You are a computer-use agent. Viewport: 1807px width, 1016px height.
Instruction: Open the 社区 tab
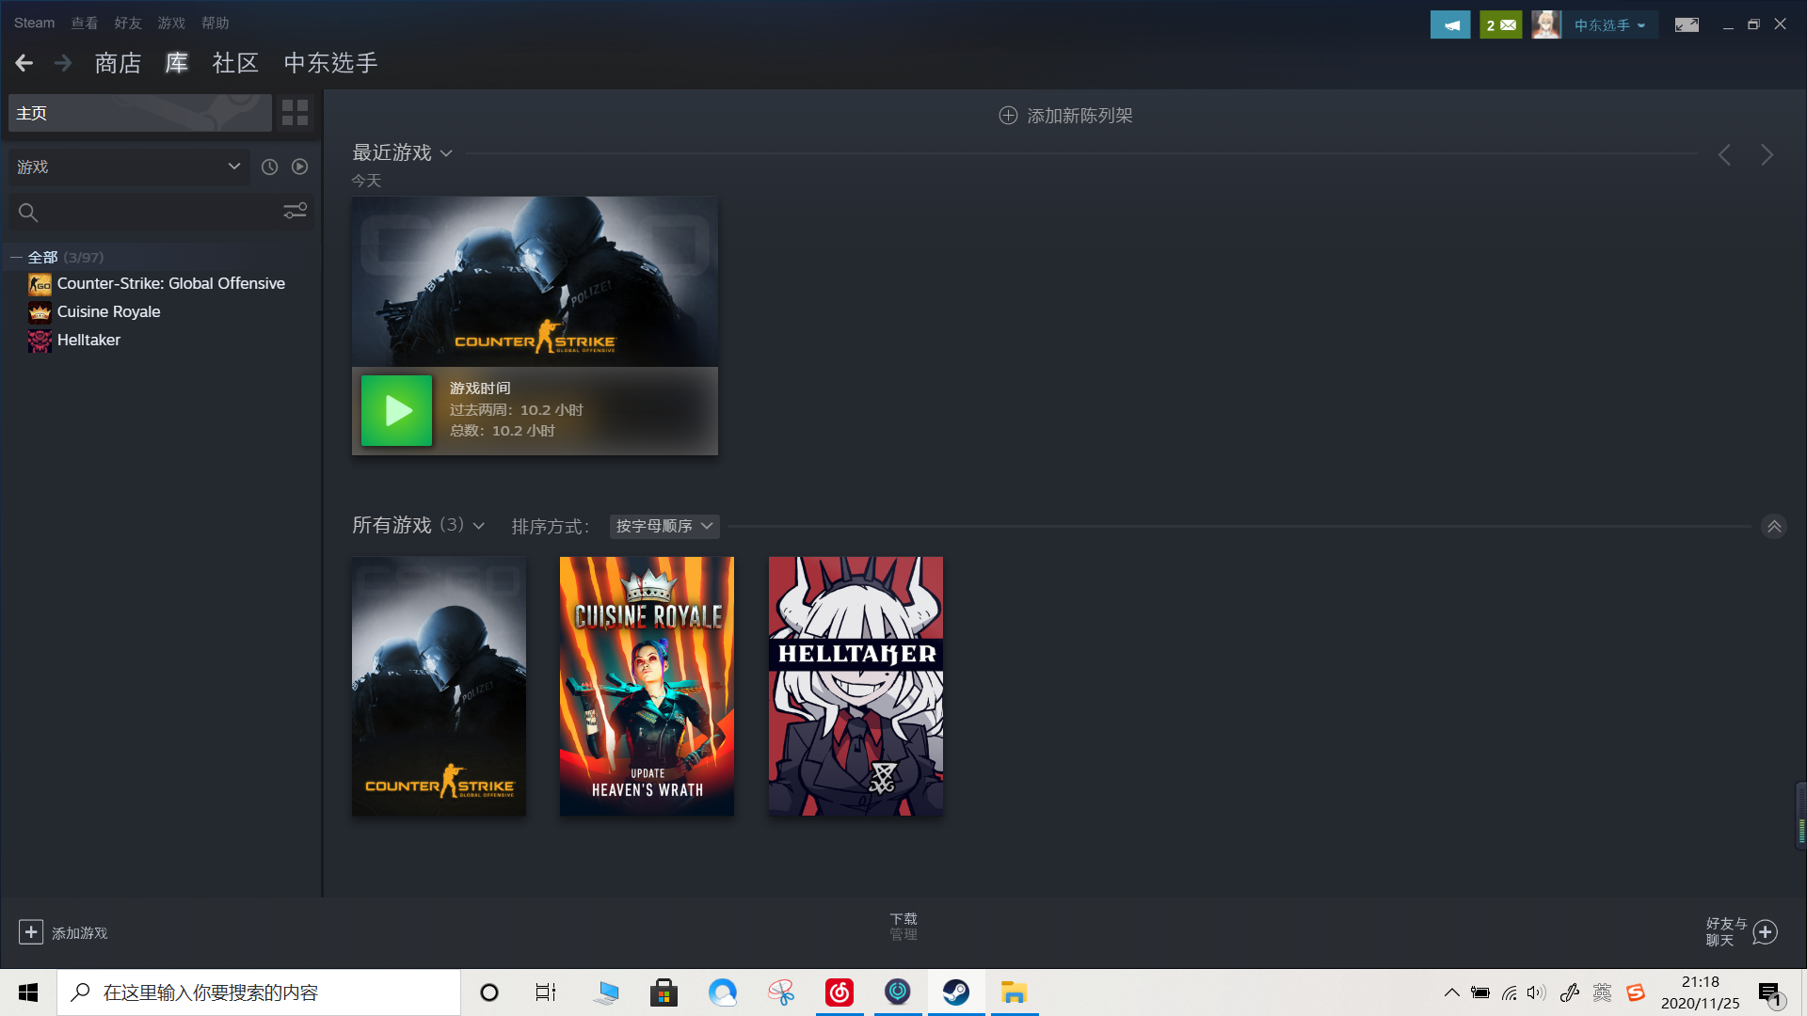[x=235, y=63]
